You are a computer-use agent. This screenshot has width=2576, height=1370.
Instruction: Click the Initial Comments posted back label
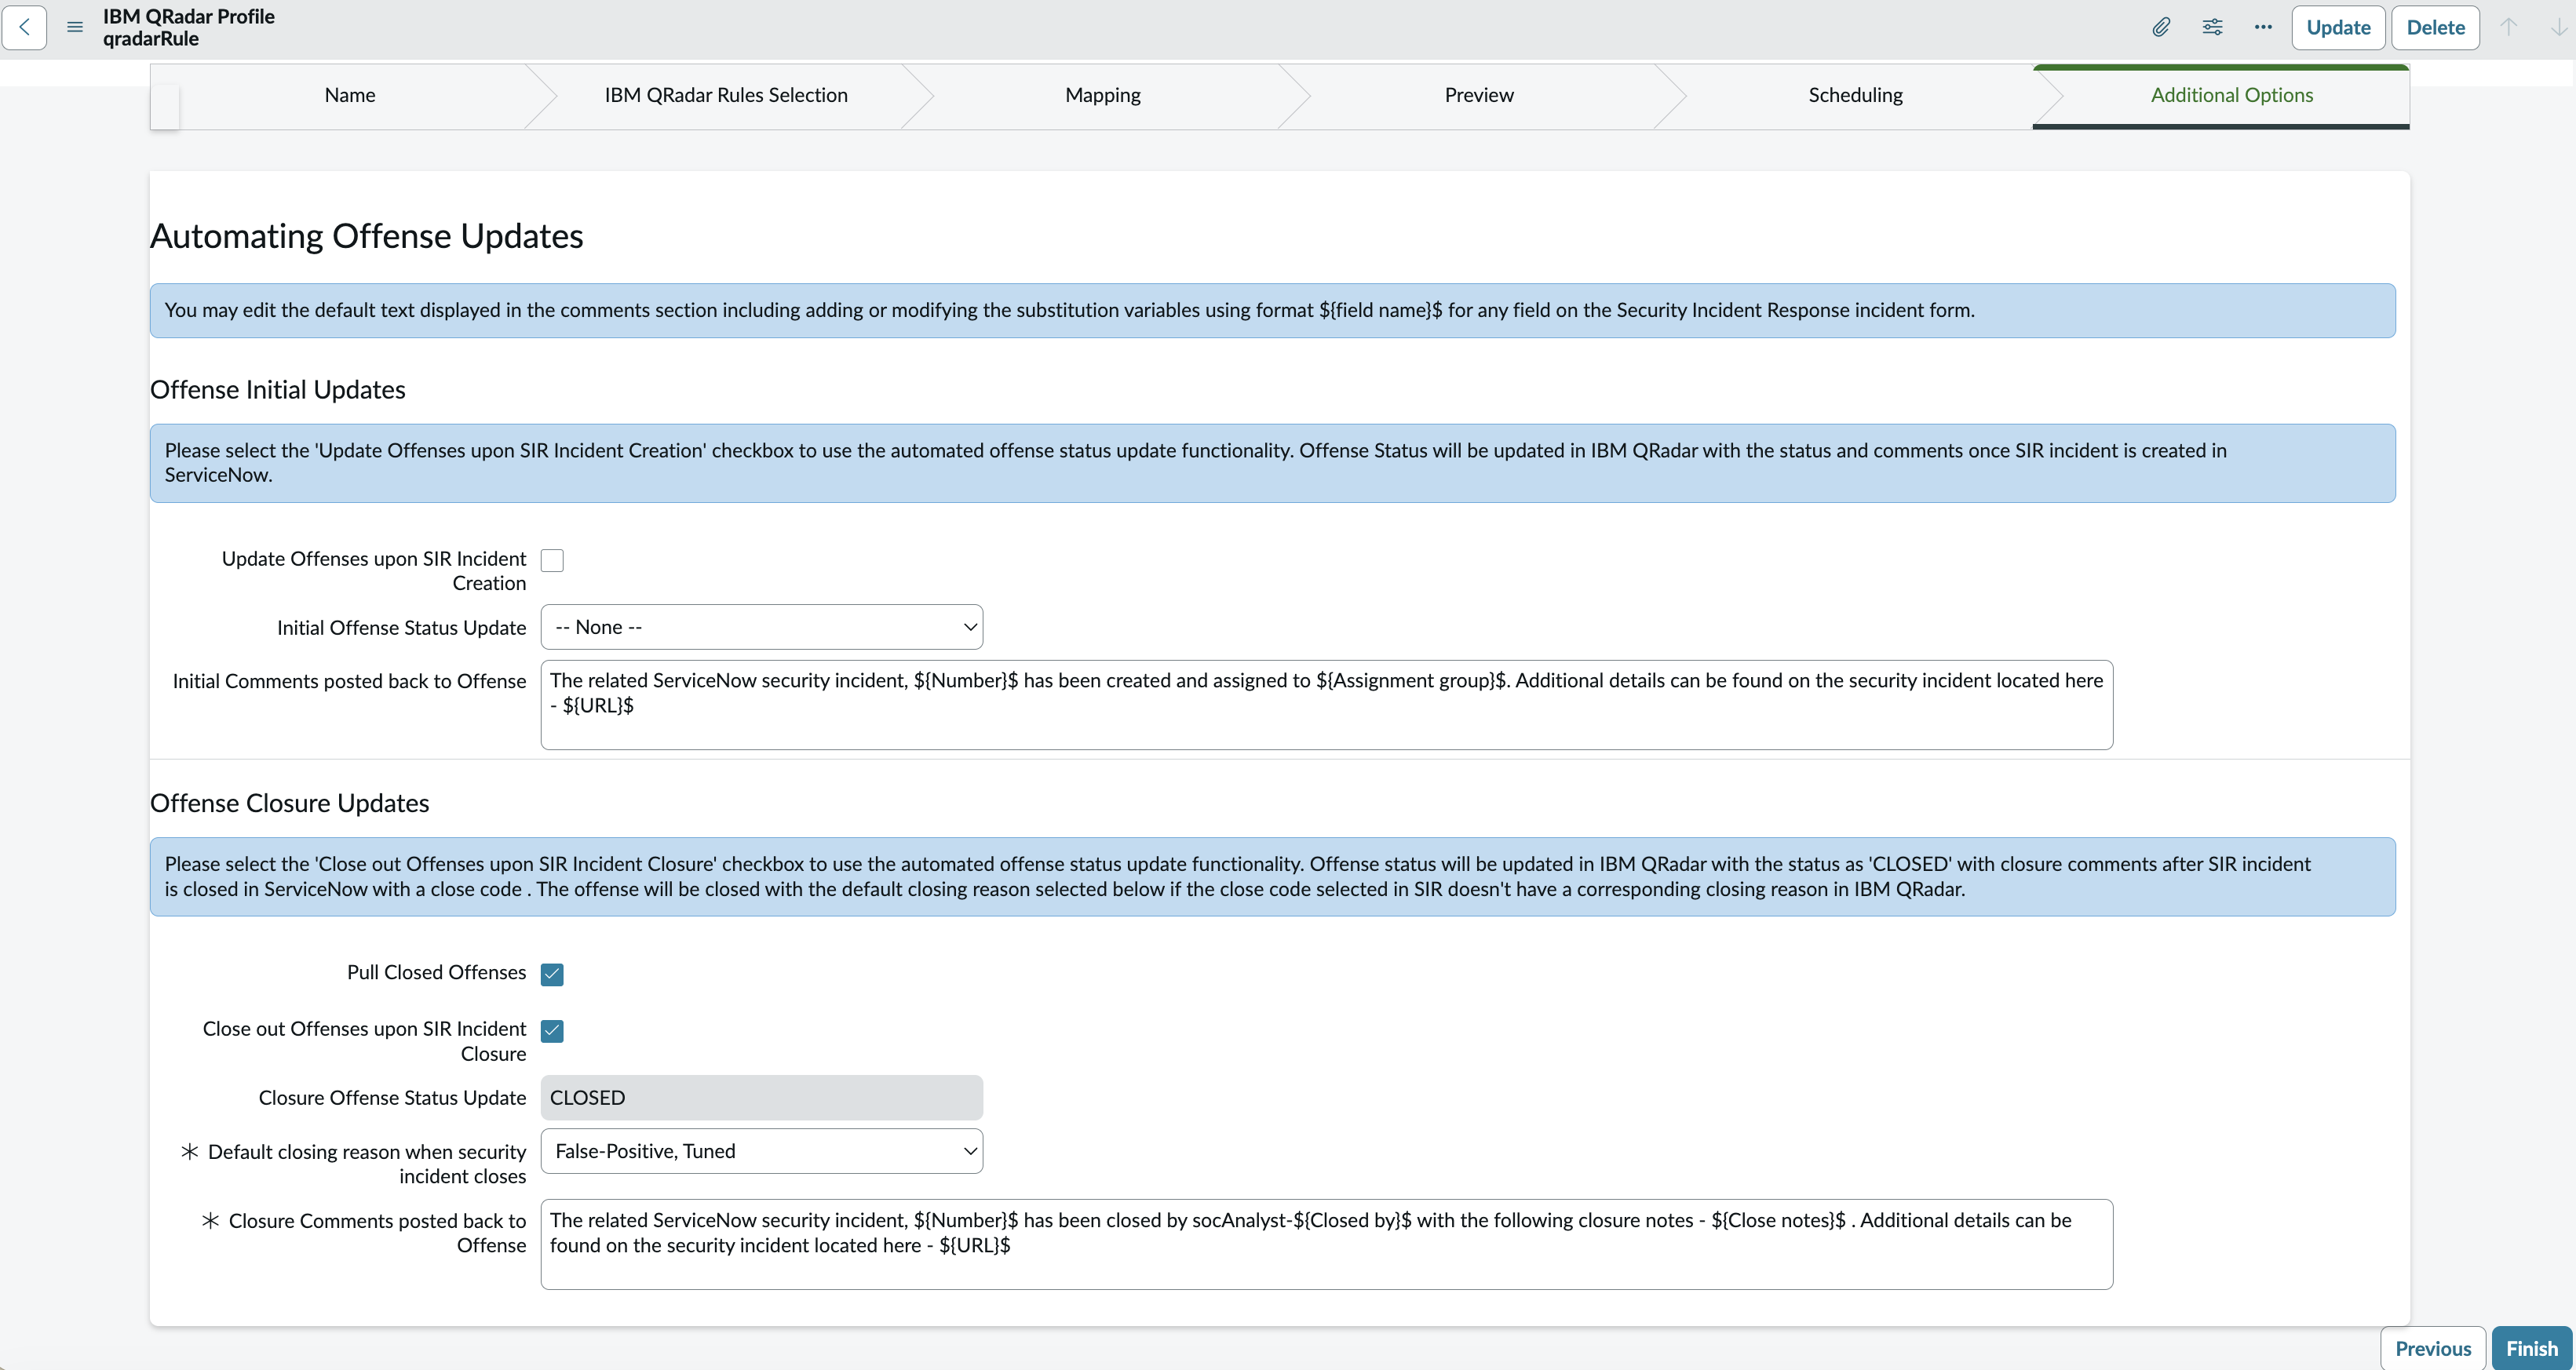click(349, 681)
